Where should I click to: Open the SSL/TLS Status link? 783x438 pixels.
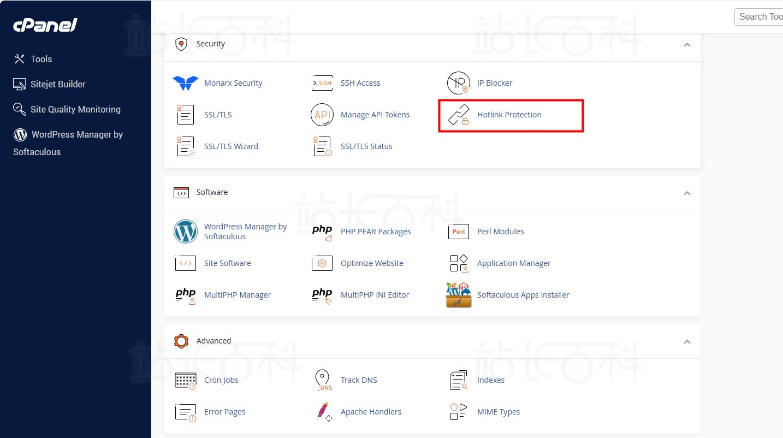(x=366, y=146)
